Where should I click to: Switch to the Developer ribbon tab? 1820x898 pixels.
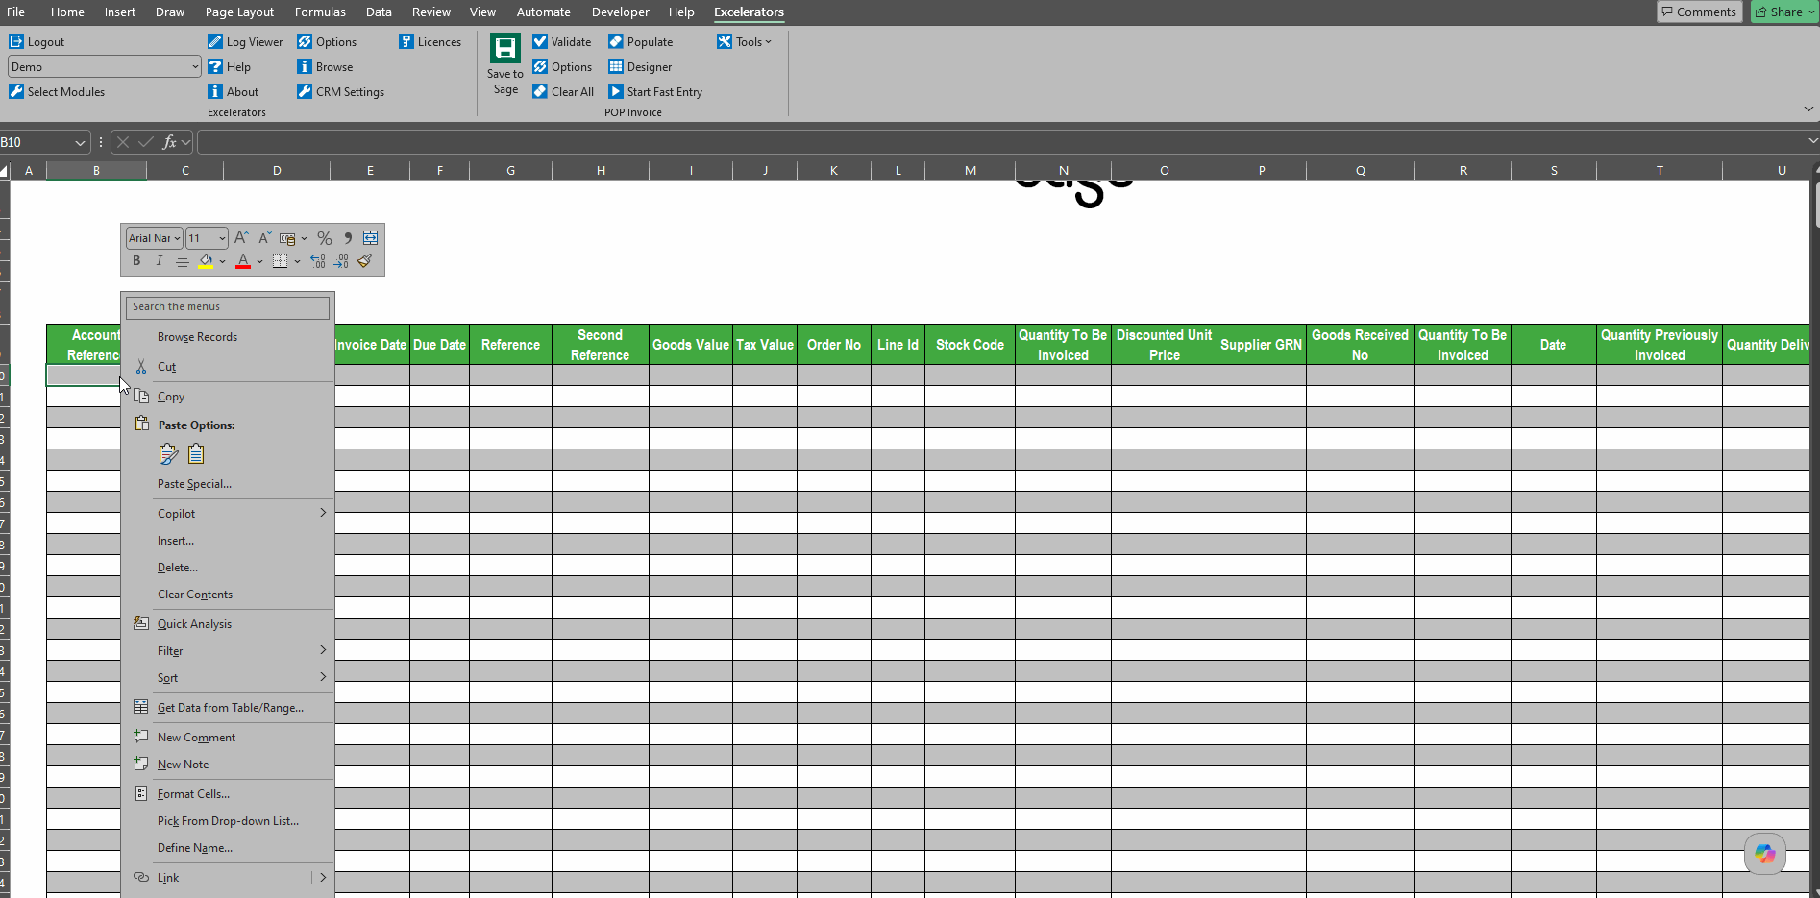[620, 12]
